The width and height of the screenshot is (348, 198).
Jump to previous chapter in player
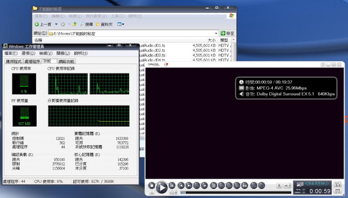click(181, 186)
